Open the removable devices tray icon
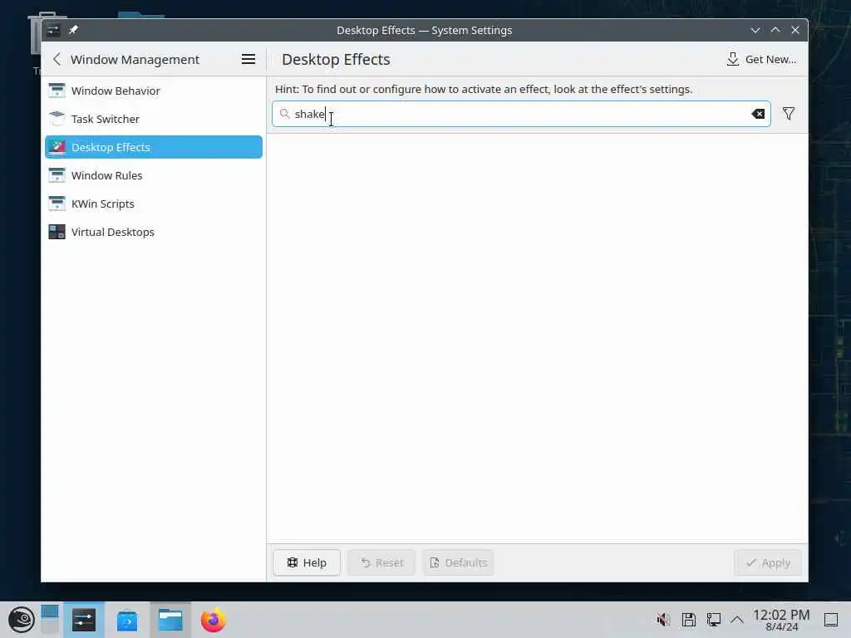The width and height of the screenshot is (851, 638). [689, 620]
